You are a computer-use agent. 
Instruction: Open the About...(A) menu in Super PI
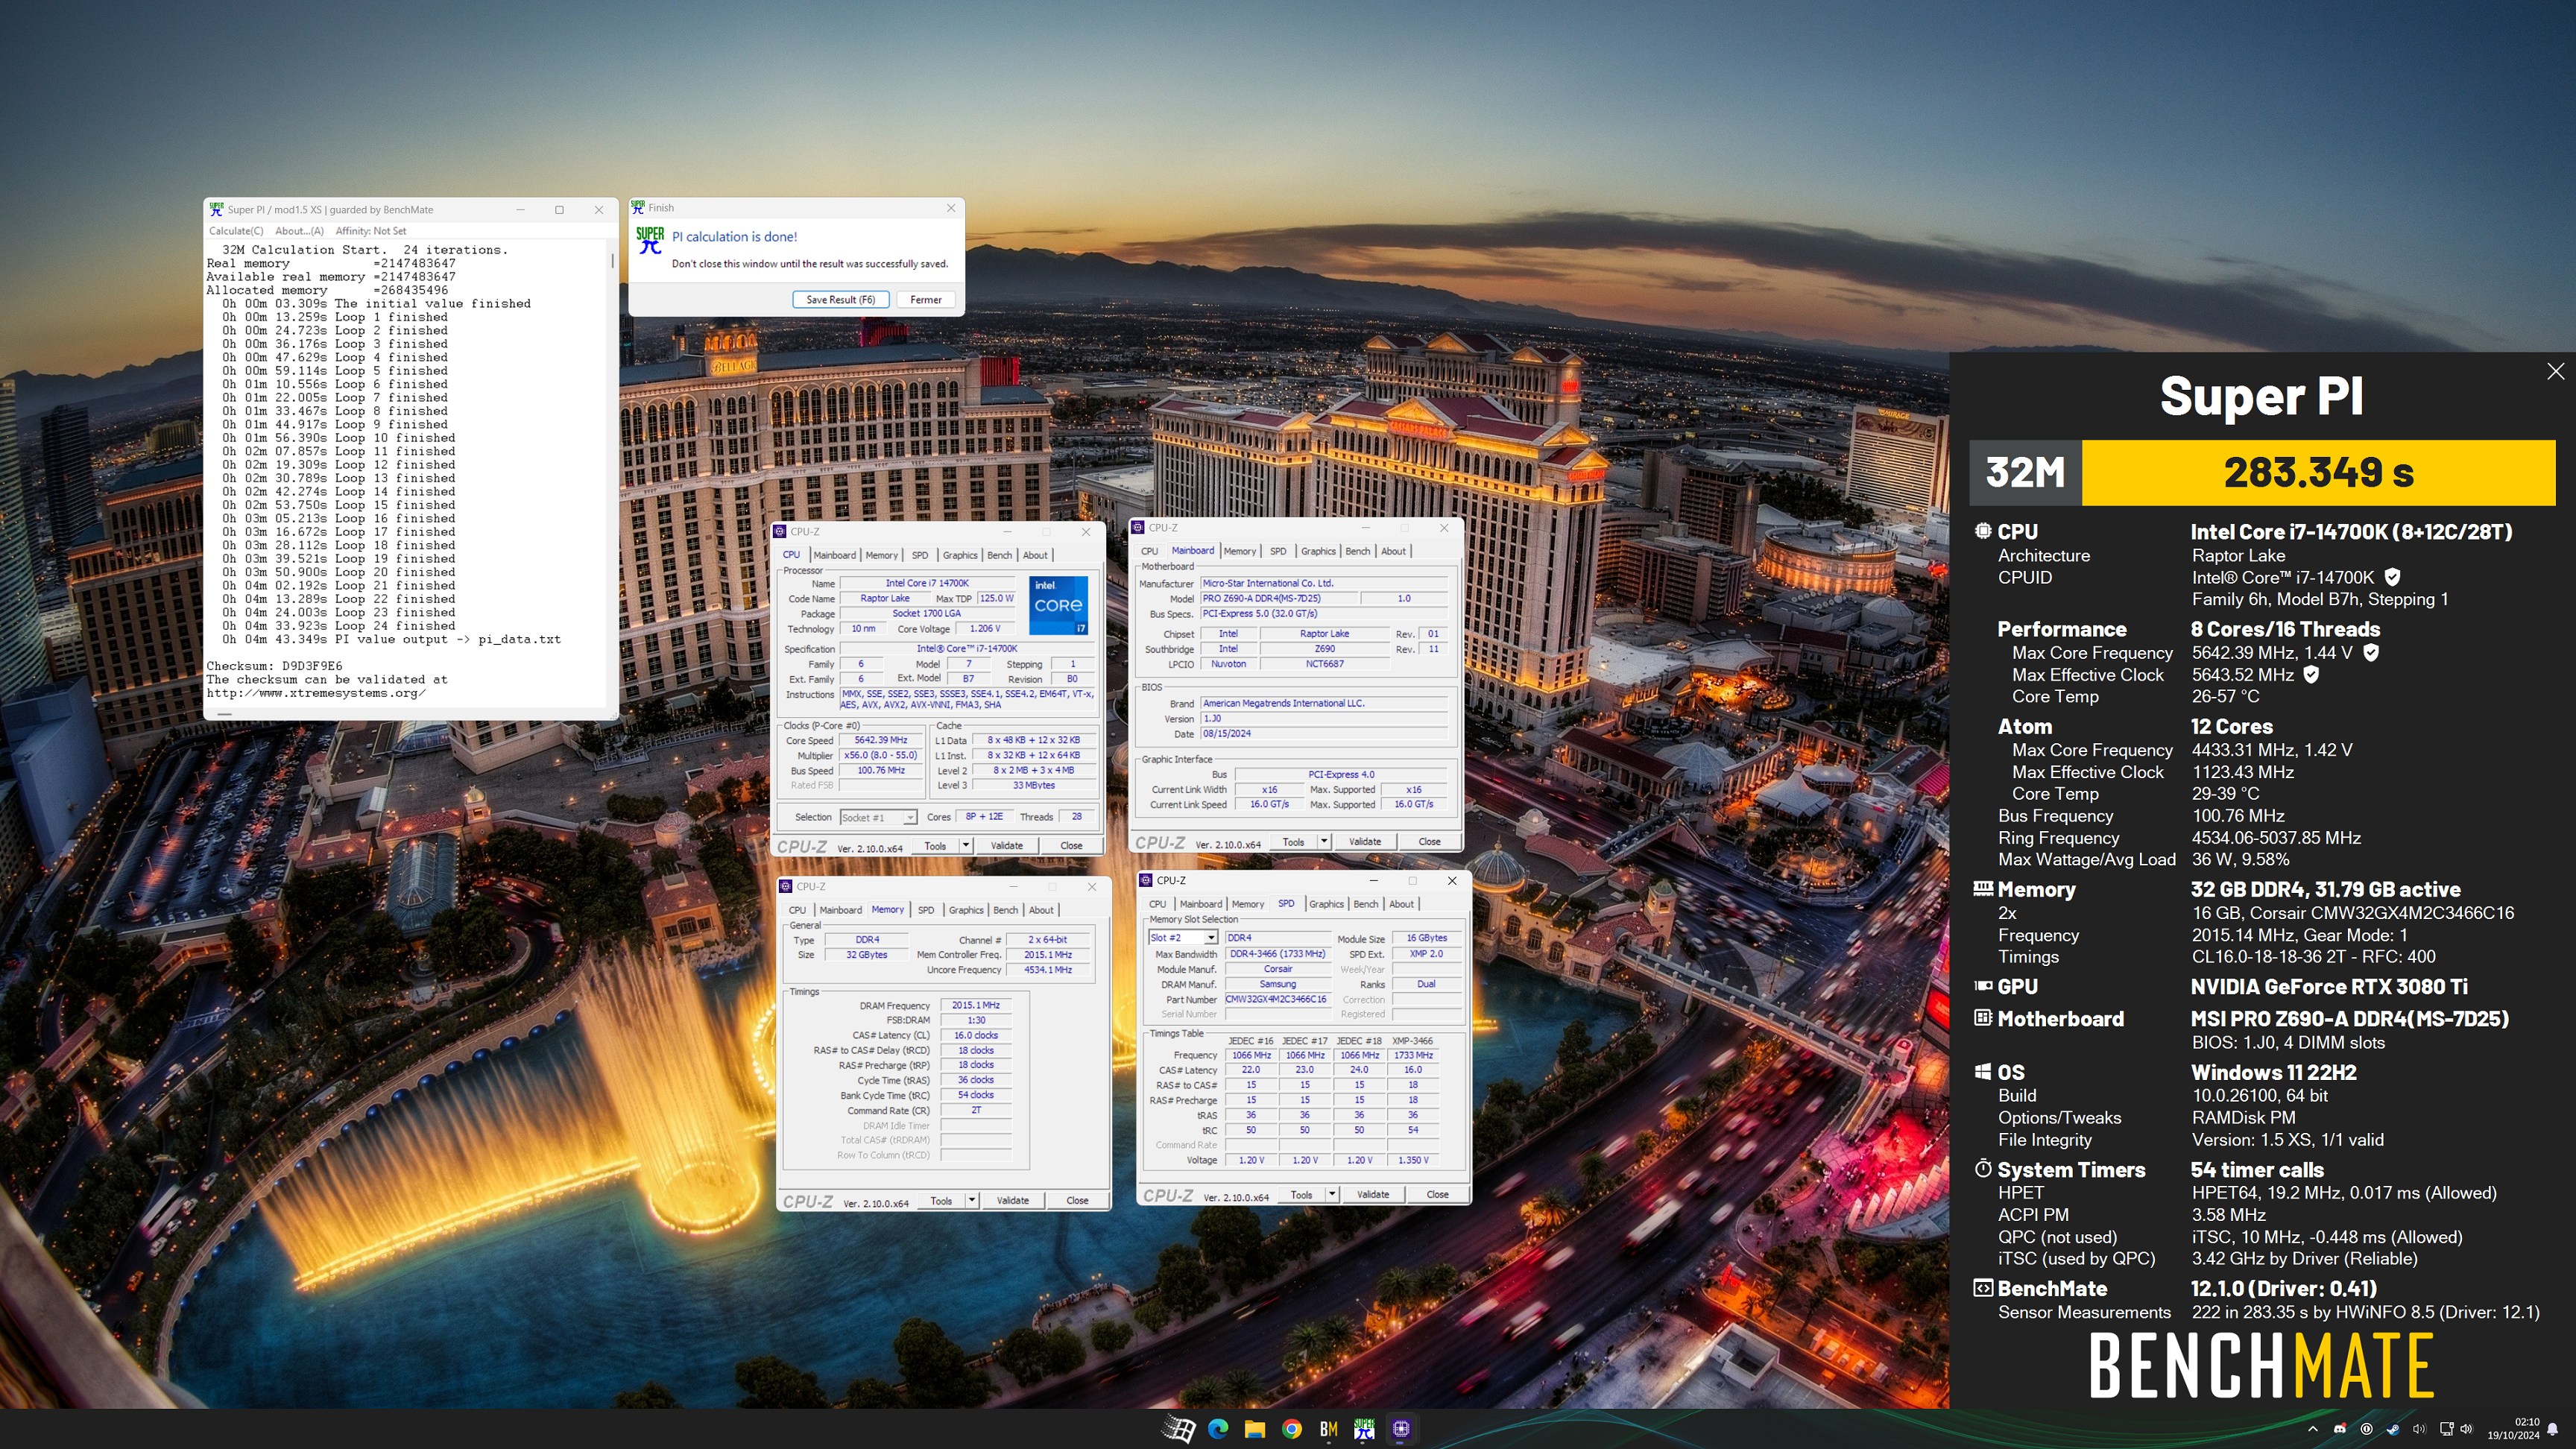[299, 231]
